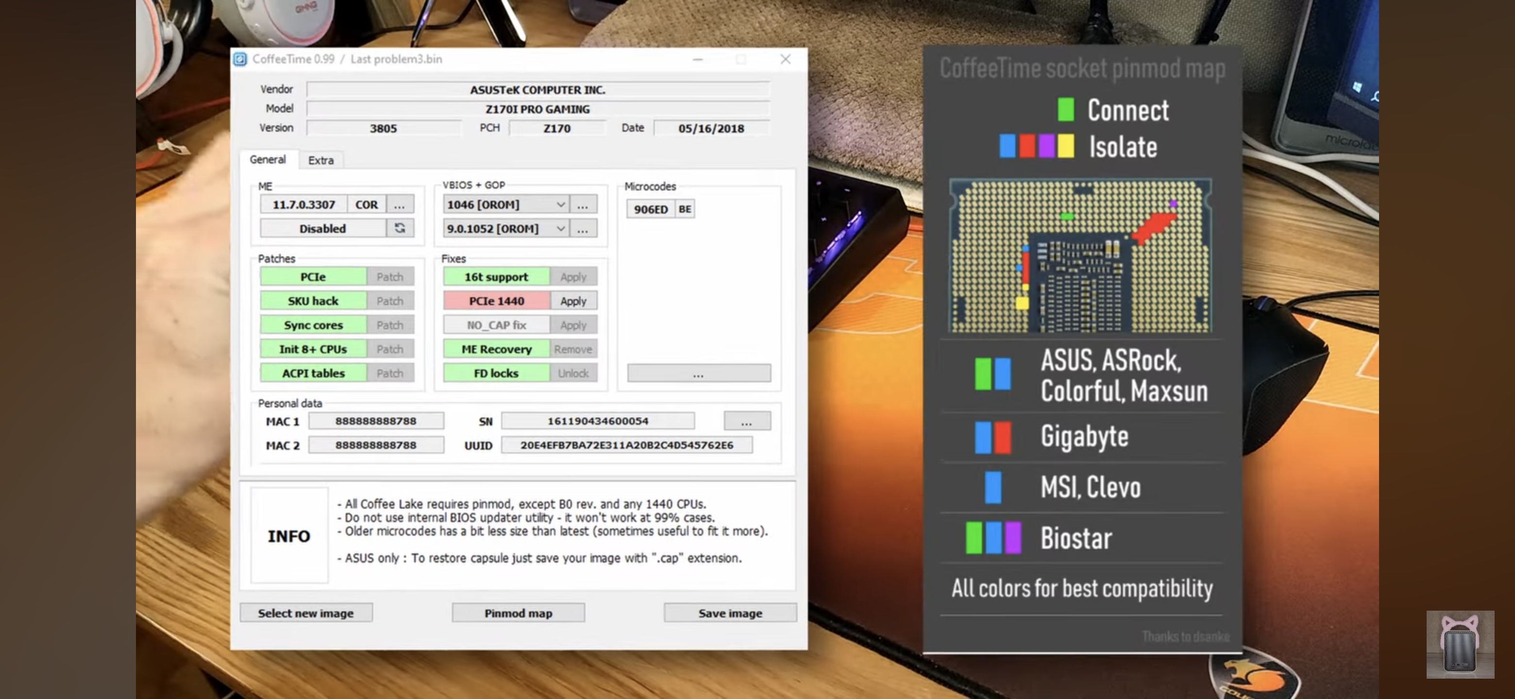Toggle the ACPI tables patch
Viewport: 1515px width, 699px height.
313,373
